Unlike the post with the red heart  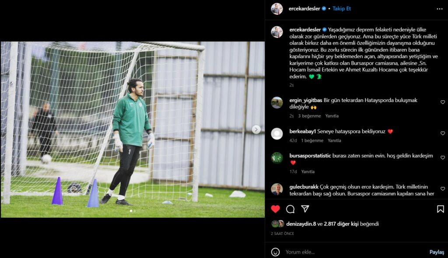tap(276, 209)
